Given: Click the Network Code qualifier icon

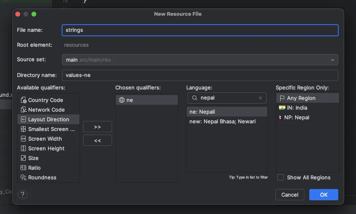Looking at the screenshot, I should (23, 110).
